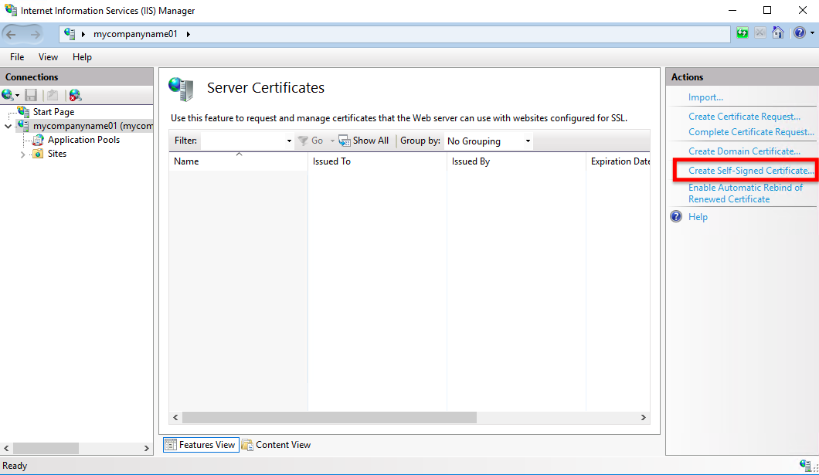Viewport: 819px width, 475px height.
Task: Click the Import... action link
Action: pyautogui.click(x=705, y=97)
